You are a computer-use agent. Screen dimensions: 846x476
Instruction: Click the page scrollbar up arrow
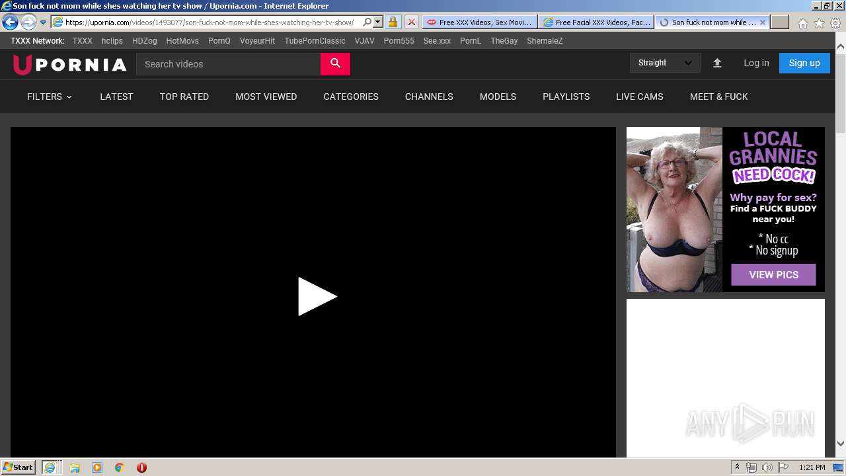pyautogui.click(x=840, y=47)
